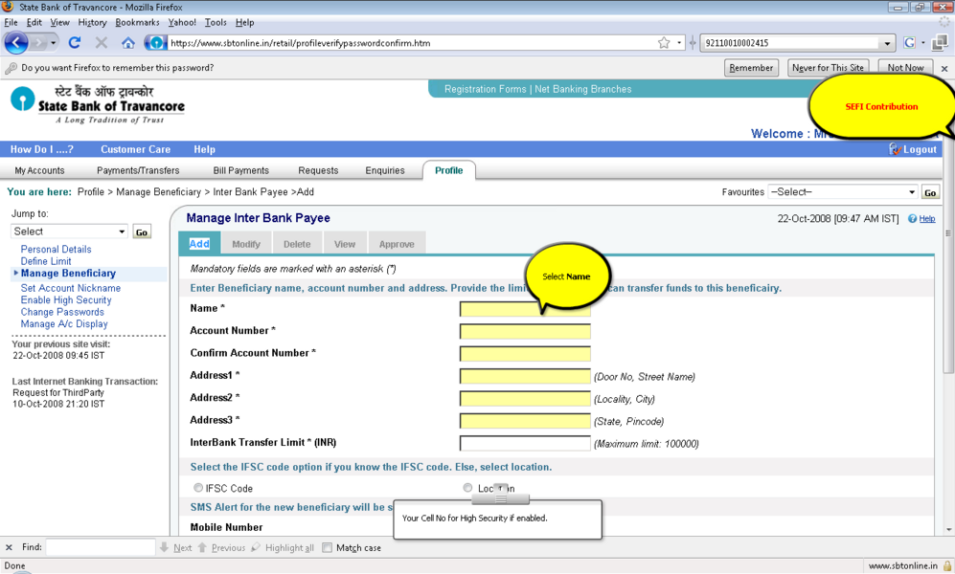
Task: Click the Help question mark icon
Action: (913, 219)
